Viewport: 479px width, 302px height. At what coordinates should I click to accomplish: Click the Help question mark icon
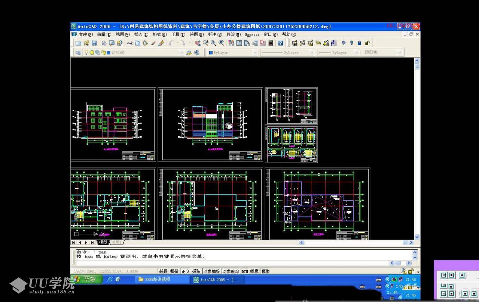[281, 43]
